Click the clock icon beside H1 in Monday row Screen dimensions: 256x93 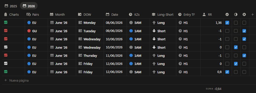(180, 23)
